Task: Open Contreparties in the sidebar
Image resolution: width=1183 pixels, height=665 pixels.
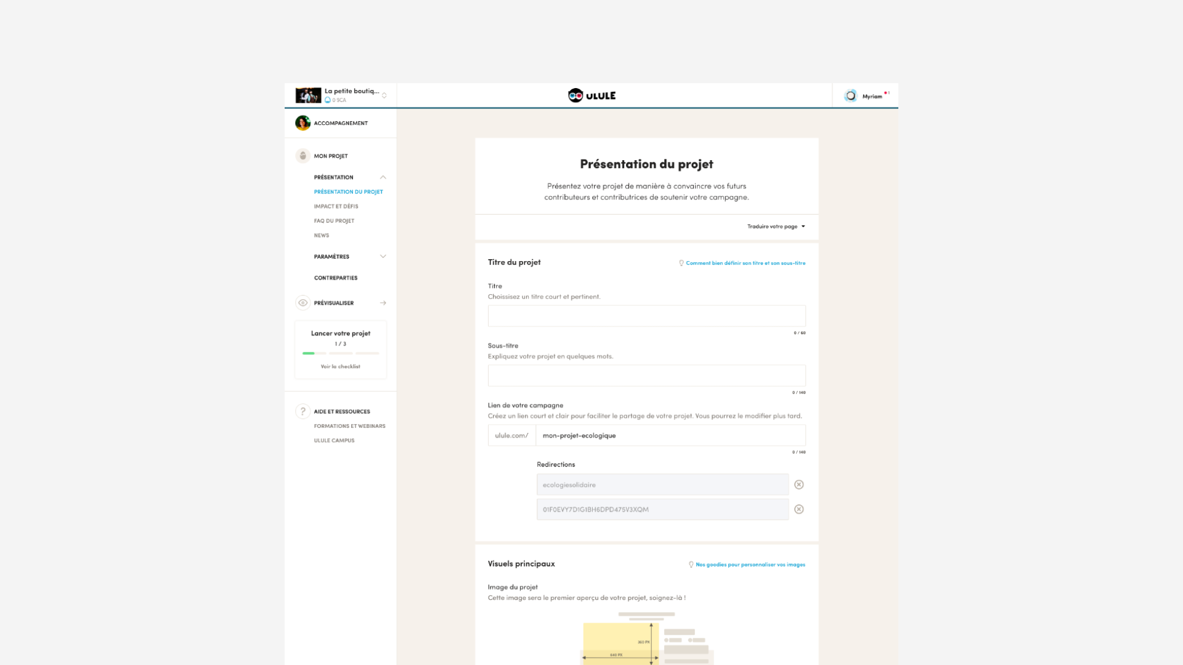Action: [x=336, y=278]
